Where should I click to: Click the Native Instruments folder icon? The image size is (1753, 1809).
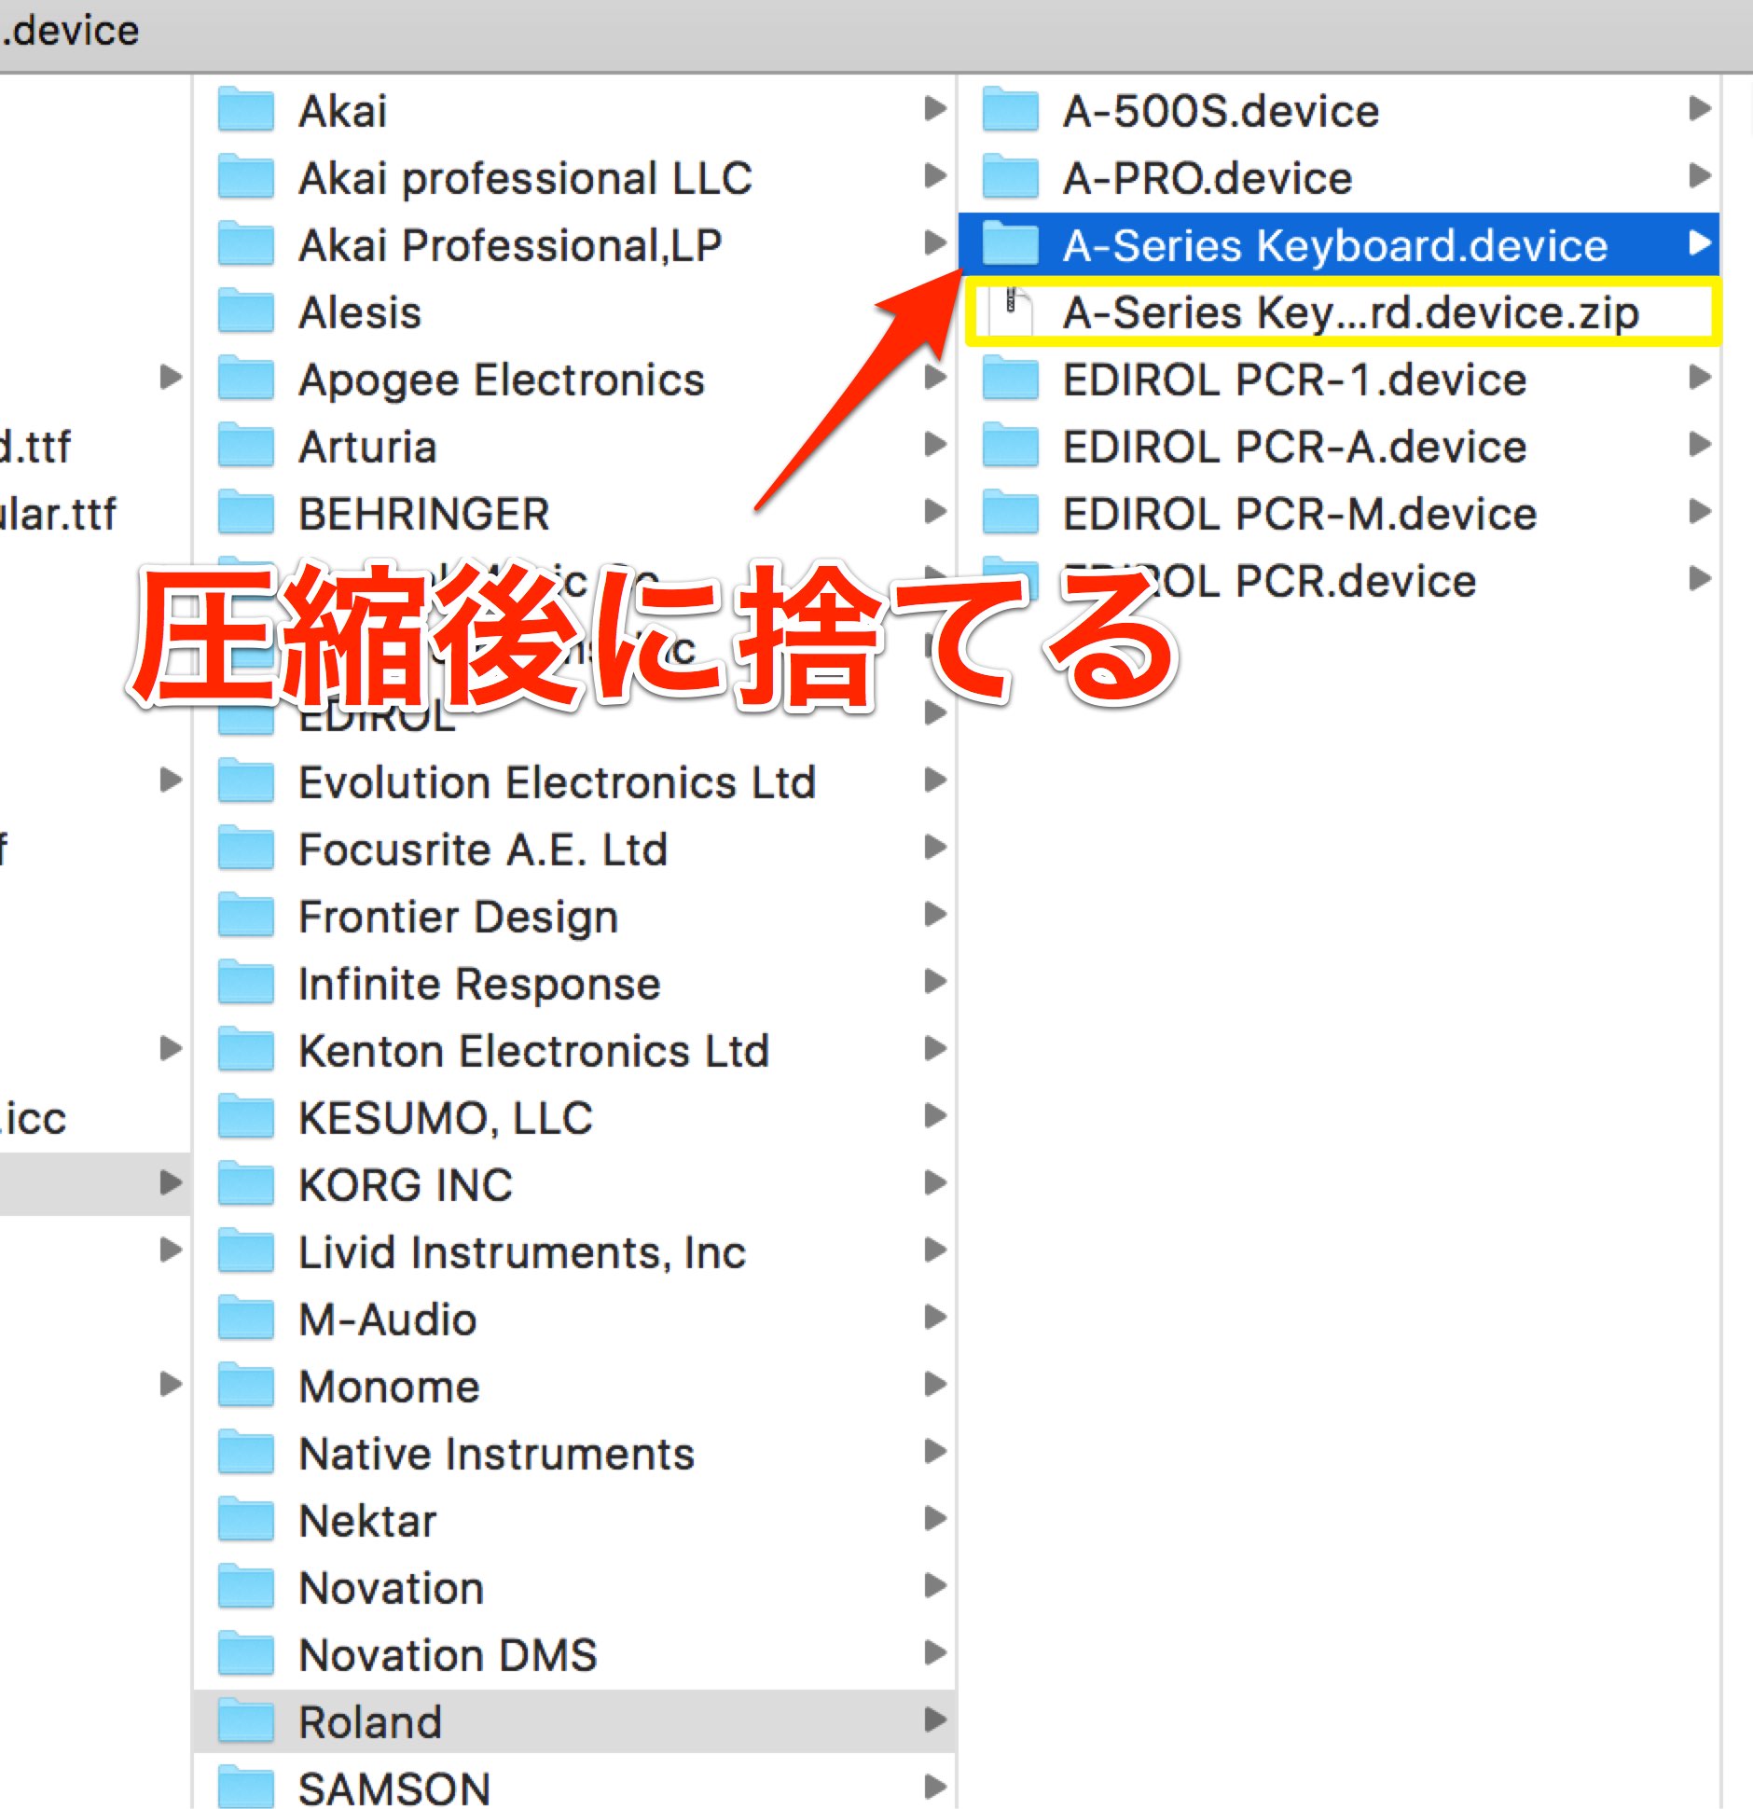[x=246, y=1453]
